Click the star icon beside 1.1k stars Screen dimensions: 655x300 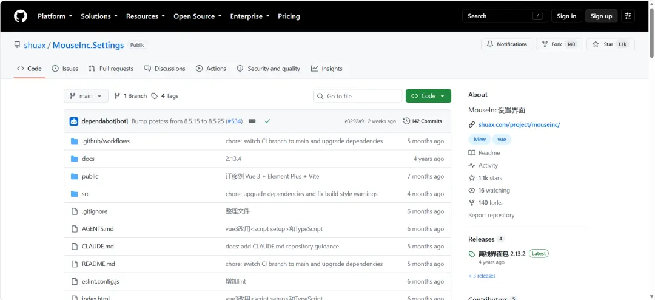(x=472, y=178)
